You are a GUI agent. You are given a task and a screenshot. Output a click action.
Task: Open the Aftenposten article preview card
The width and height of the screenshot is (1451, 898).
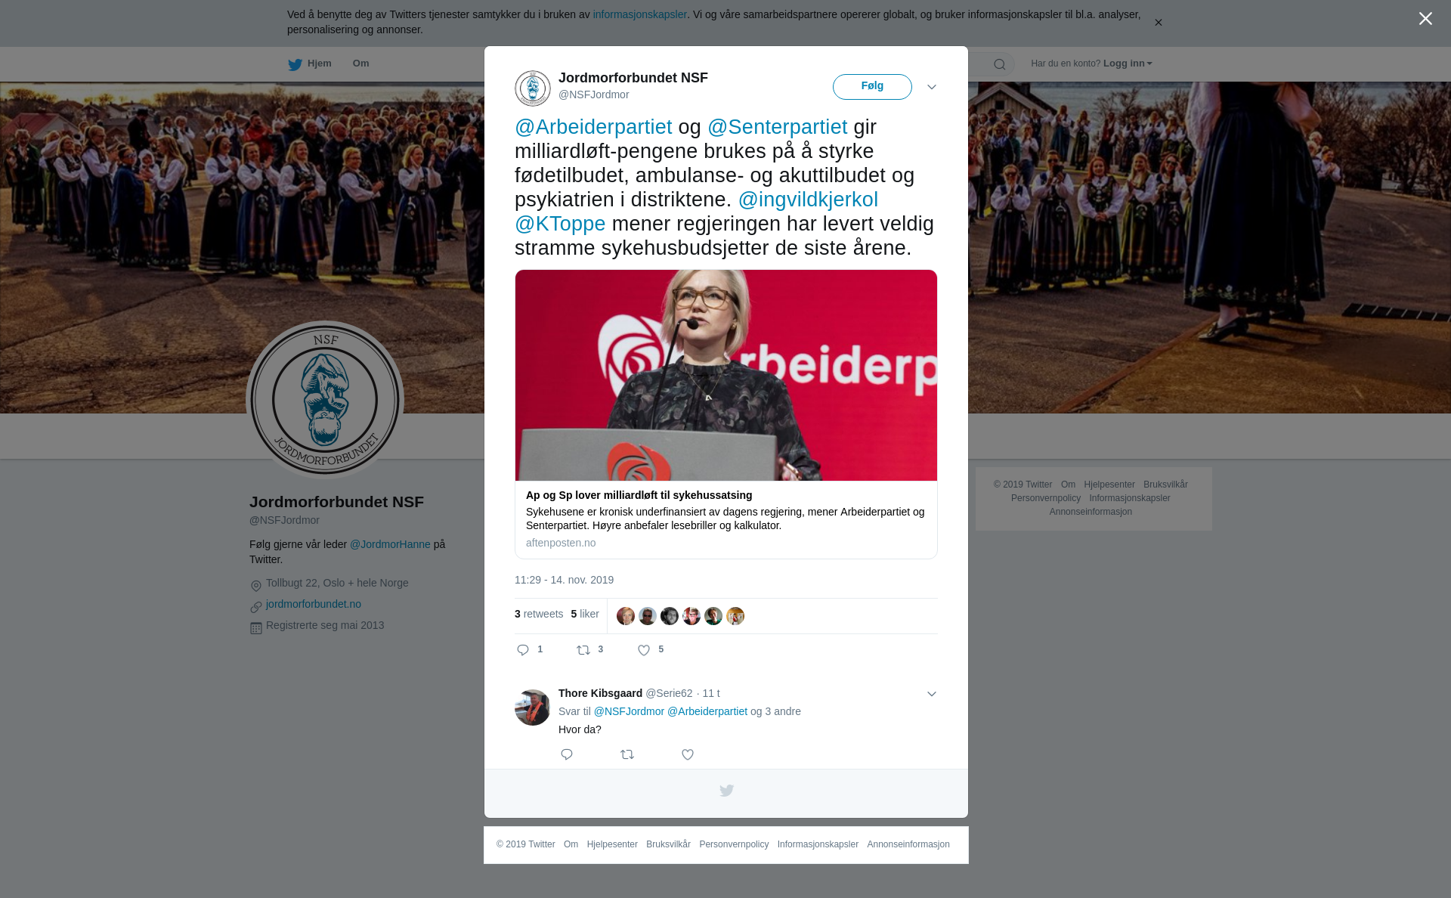click(725, 414)
